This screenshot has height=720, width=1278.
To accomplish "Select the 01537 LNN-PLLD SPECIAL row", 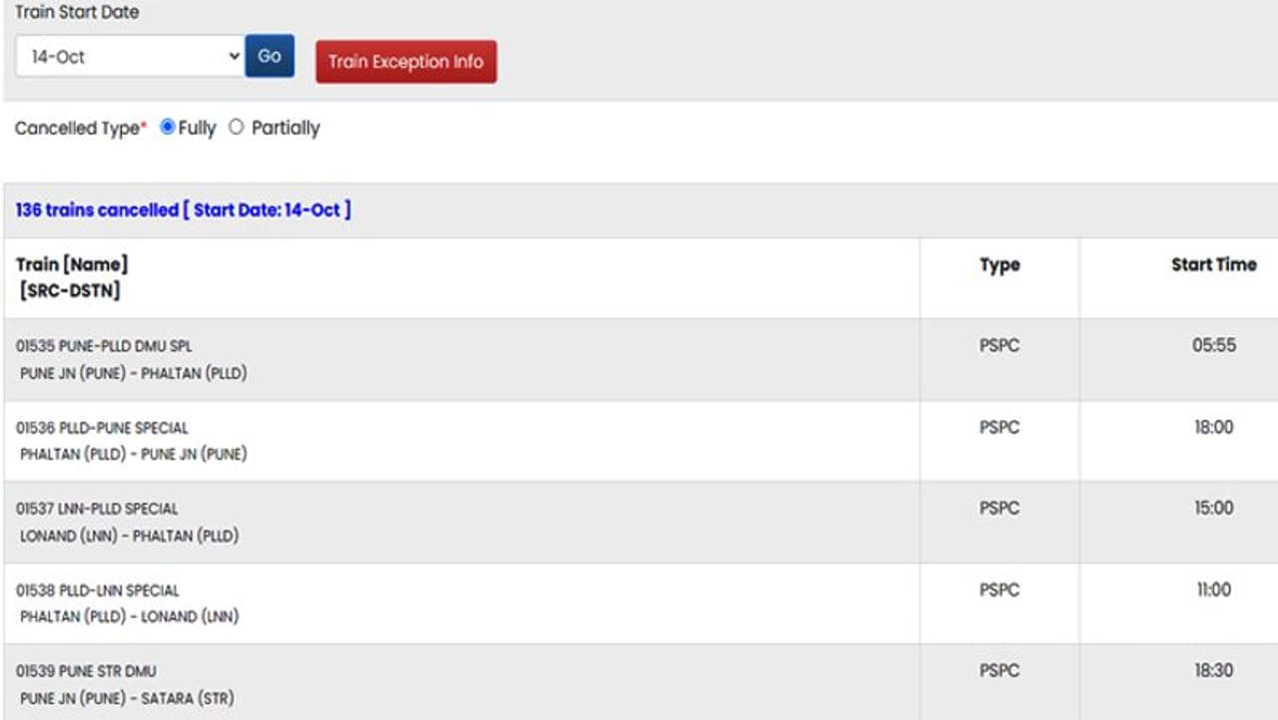I will (x=97, y=509).
